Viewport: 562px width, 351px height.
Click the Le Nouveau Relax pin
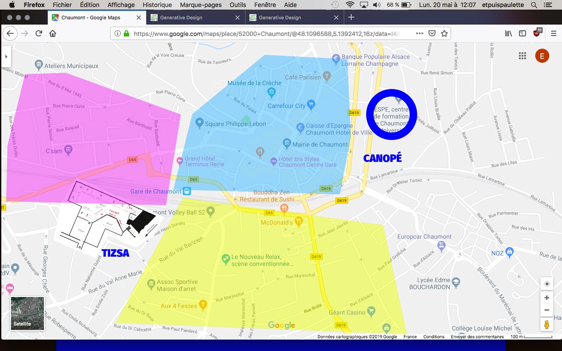coord(226,259)
